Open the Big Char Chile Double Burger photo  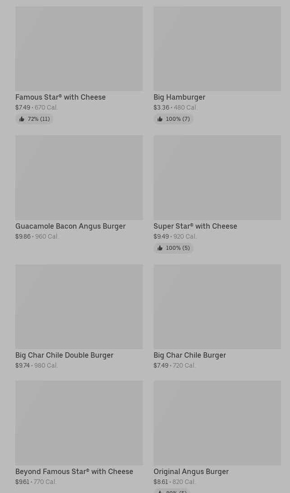pyautogui.click(x=79, y=307)
